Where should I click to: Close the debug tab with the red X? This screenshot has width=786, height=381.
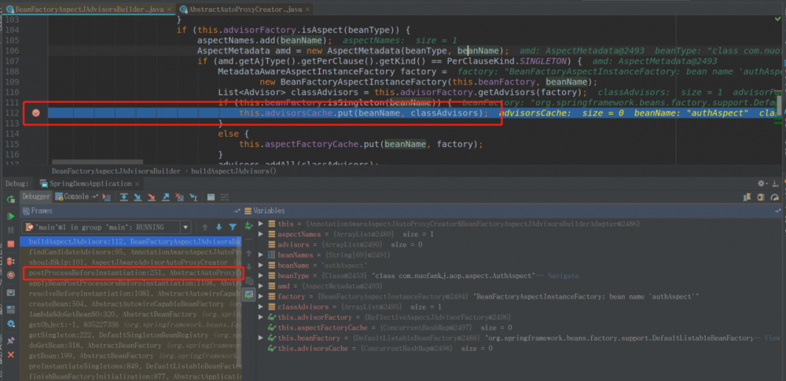coord(10,354)
